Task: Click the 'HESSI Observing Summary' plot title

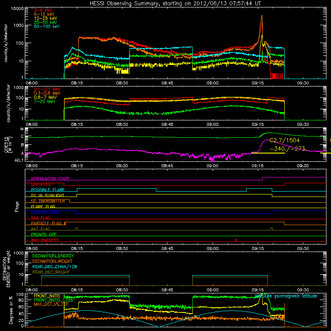Action: pos(175,4)
